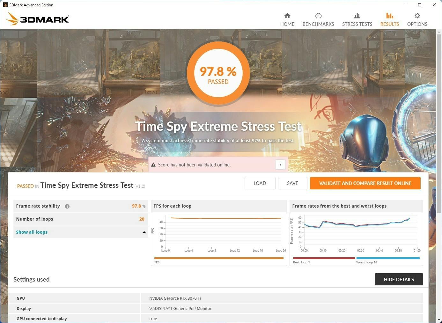Click the frame rate stability info icon
This screenshot has height=323, width=442.
[x=67, y=206]
